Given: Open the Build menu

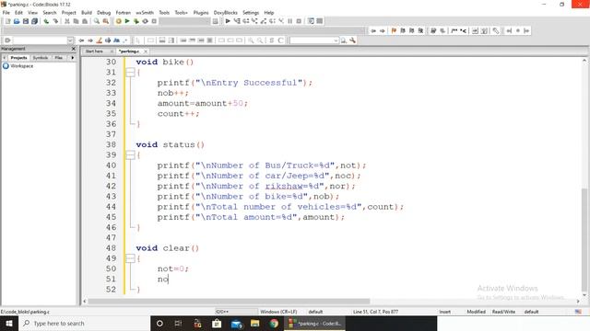Looking at the screenshot, I should (87, 12).
